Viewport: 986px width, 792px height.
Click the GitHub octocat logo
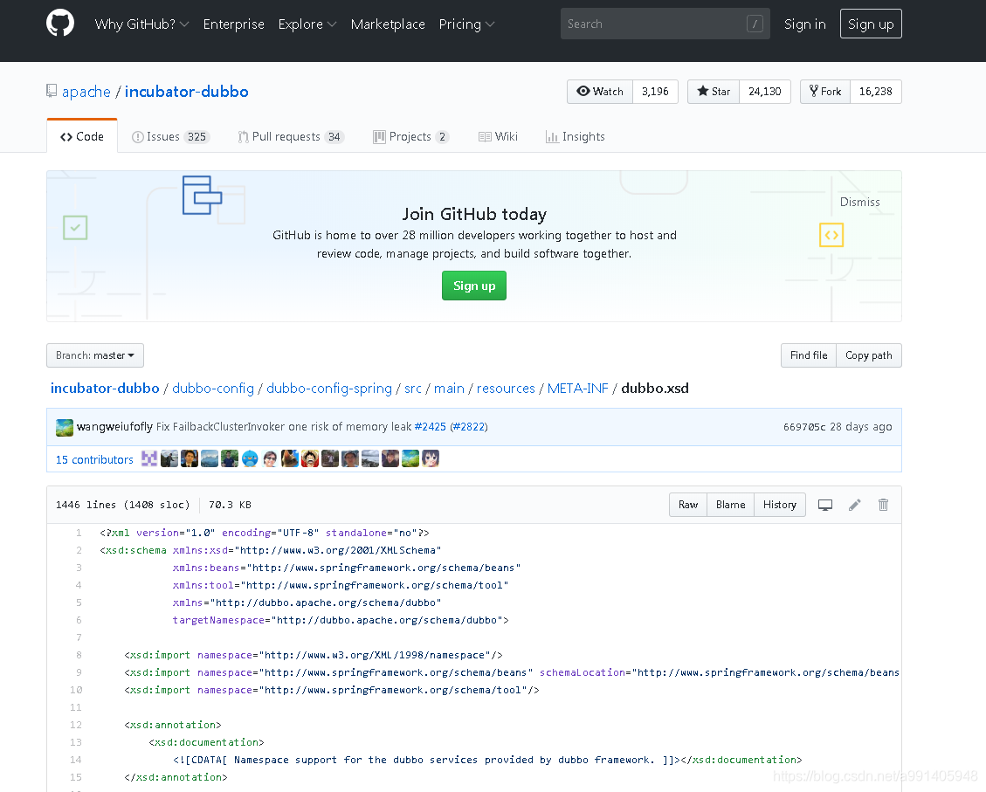[x=60, y=24]
